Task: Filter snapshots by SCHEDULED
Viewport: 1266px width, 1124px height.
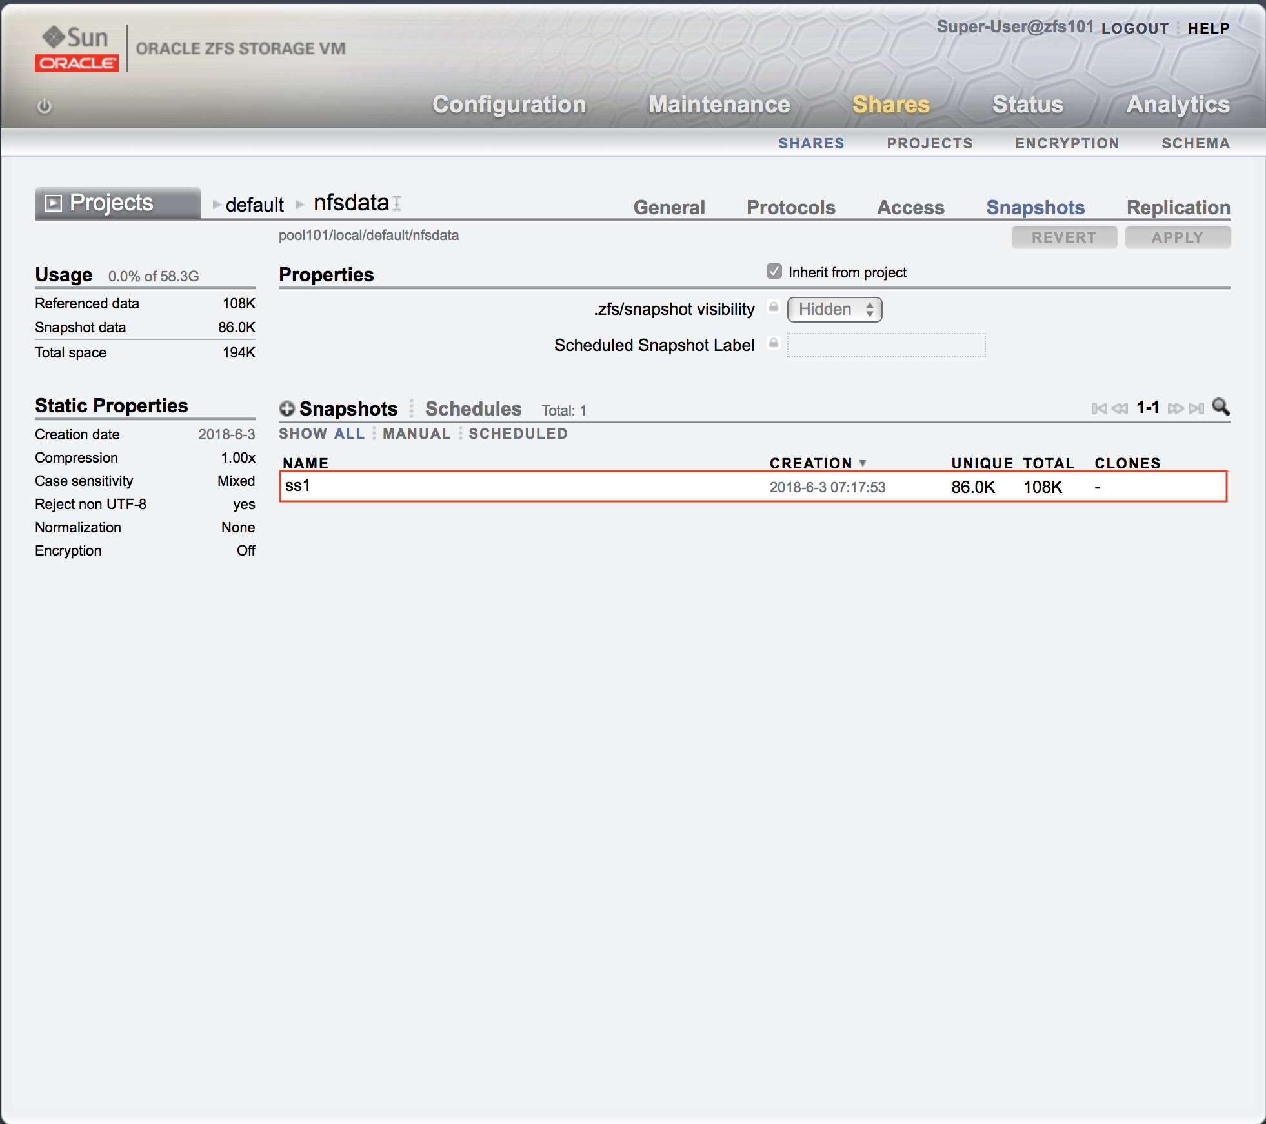Action: pos(518,434)
